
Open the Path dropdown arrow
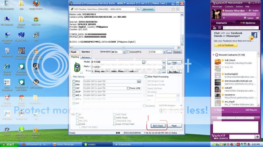[x=159, y=72]
